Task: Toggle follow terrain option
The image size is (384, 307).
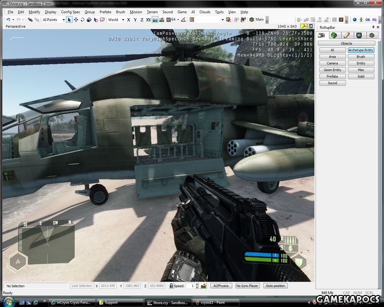Action: pyautogui.click(x=155, y=20)
